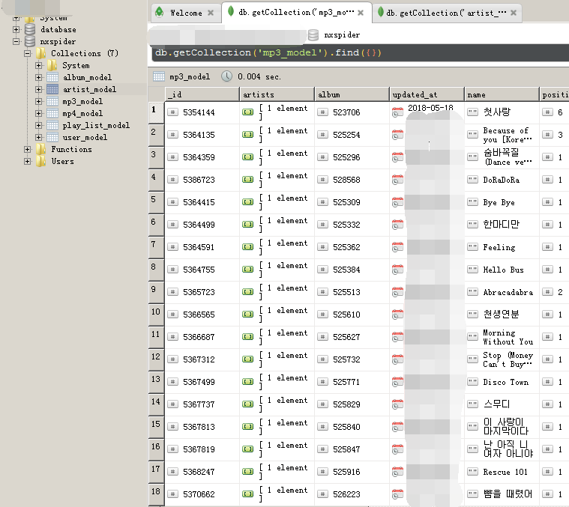This screenshot has width=569, height=507.
Task: Switch to the Welcome tab
Action: [186, 13]
